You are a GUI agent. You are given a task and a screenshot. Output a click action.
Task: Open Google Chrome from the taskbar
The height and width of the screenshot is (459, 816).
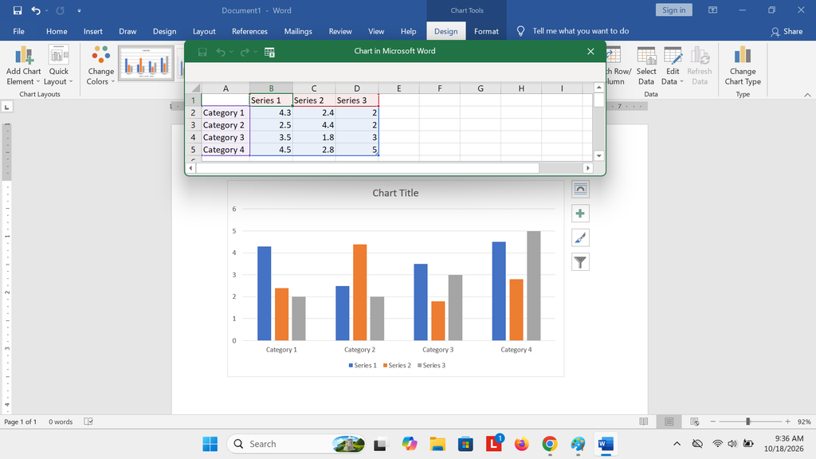(550, 444)
